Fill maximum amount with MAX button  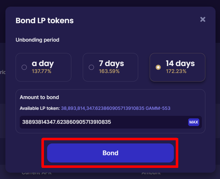tap(194, 122)
